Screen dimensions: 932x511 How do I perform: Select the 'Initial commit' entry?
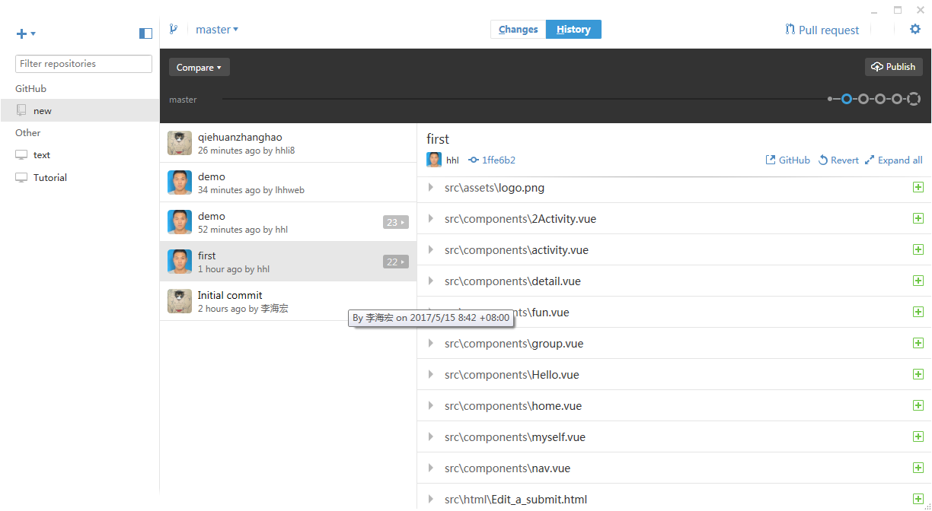point(289,301)
